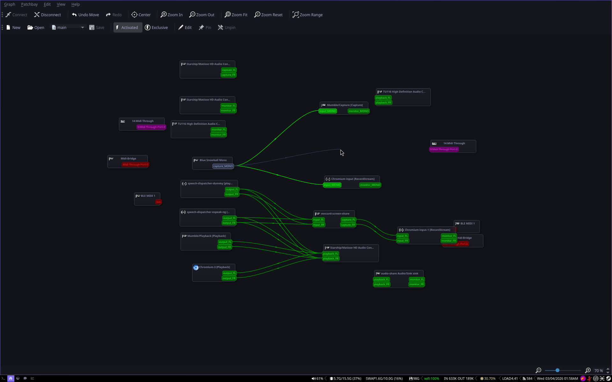The width and height of the screenshot is (612, 382).
Task: Click Zoom Fit on the toolbar
Action: [x=236, y=15]
